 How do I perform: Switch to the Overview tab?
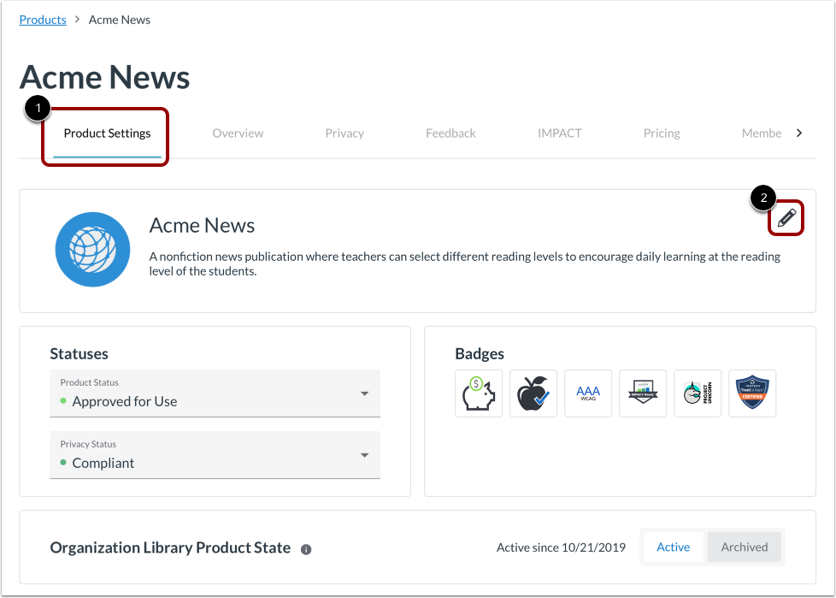(x=238, y=133)
